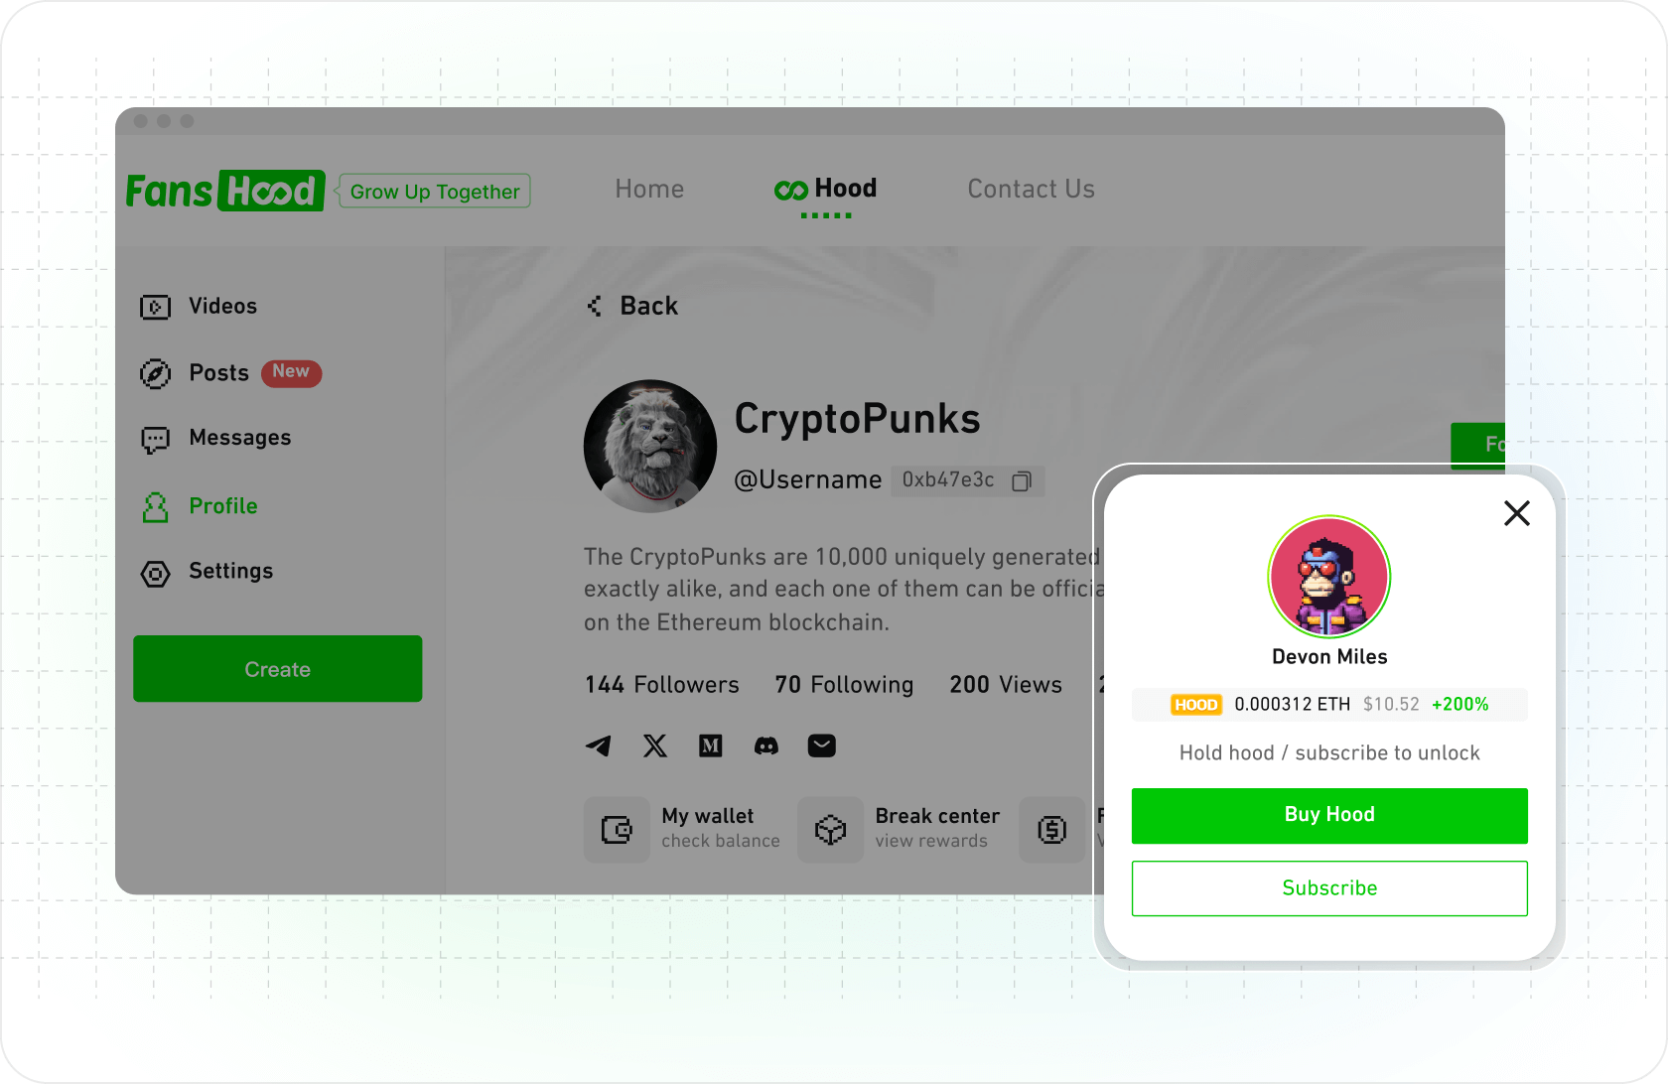The height and width of the screenshot is (1084, 1668).
Task: Open the Telegram social link icon
Action: 598,745
